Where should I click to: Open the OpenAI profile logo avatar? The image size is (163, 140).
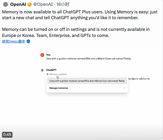click(x=6, y=4)
